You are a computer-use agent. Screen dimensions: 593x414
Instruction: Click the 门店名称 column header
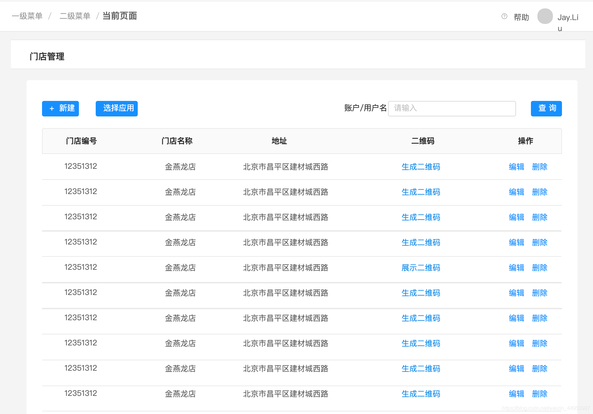[x=177, y=141]
